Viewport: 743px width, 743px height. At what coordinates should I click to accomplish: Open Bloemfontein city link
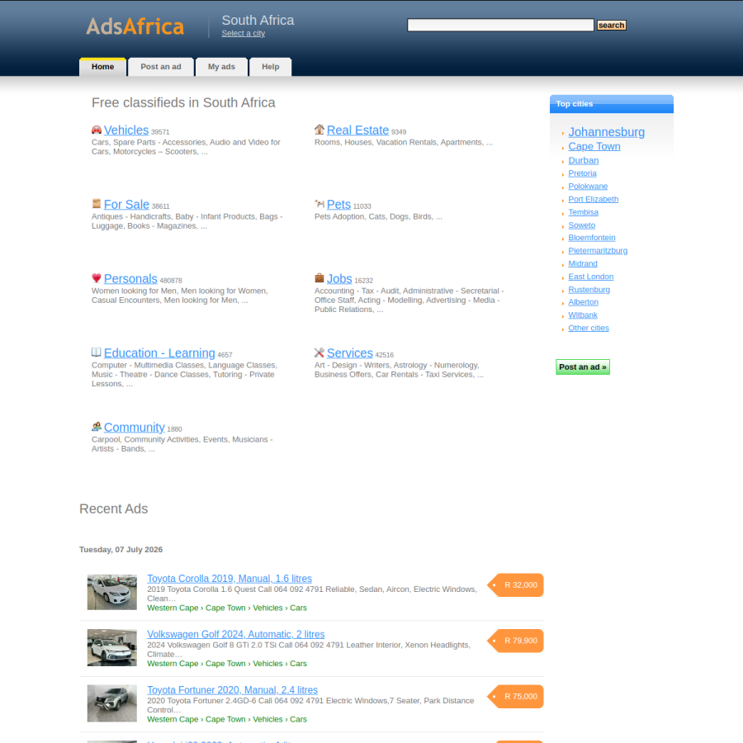coord(592,238)
